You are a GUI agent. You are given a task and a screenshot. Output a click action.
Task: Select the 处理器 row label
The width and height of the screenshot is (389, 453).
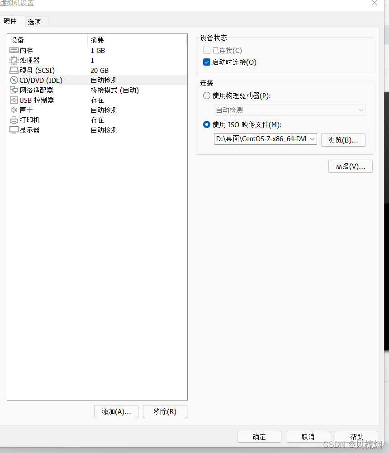click(x=29, y=60)
